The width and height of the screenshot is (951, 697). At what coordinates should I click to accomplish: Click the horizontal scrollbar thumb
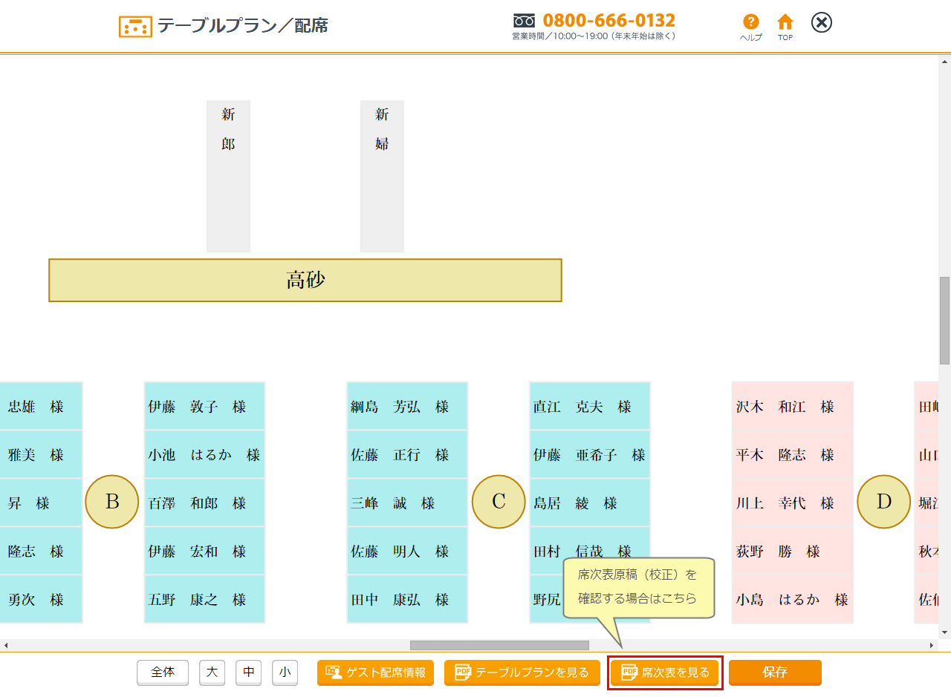tap(499, 645)
